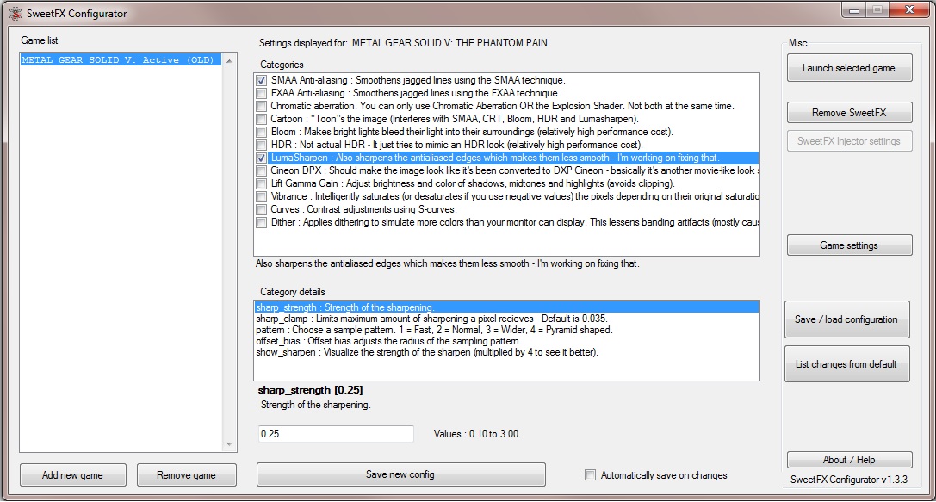936x502 pixels.
Task: Select Vibrance category text
Action: [515, 196]
